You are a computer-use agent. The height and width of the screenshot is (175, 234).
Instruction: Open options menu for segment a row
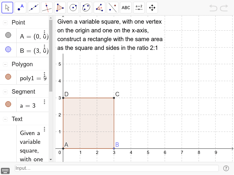[x=44, y=102]
